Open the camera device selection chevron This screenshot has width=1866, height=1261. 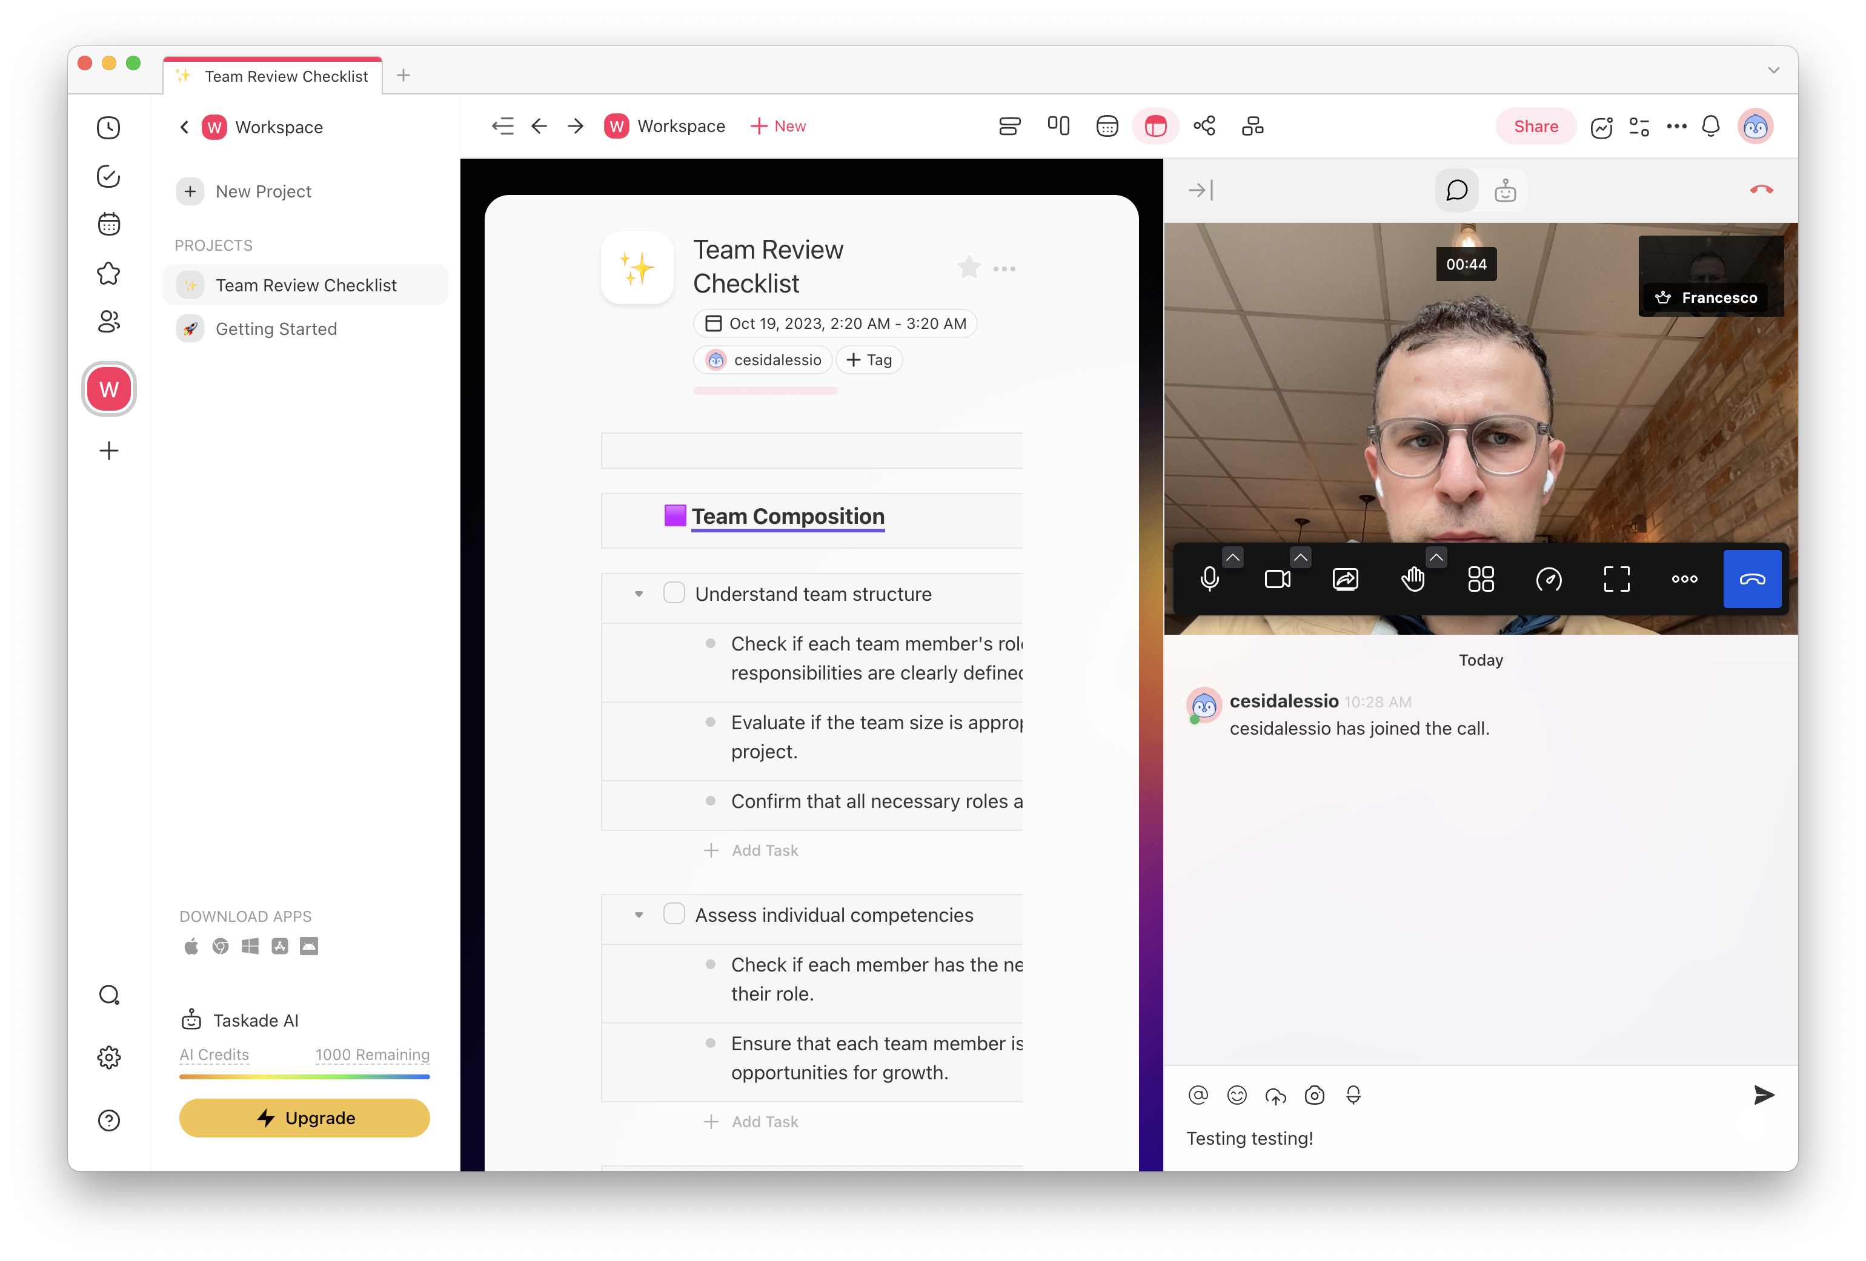[1300, 556]
